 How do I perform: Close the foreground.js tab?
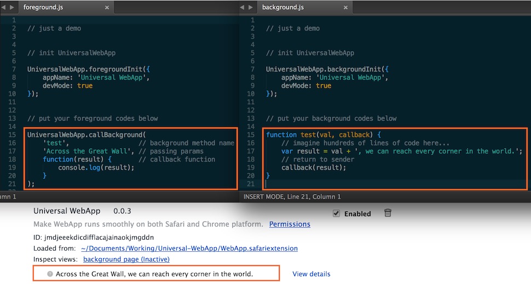tap(107, 8)
